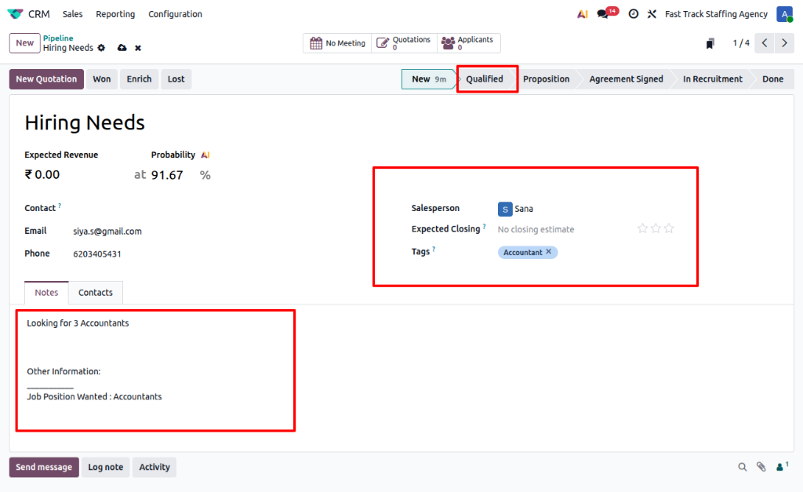Screen dimensions: 803x492
Task: Remove the Accountant tag
Action: click(x=549, y=252)
